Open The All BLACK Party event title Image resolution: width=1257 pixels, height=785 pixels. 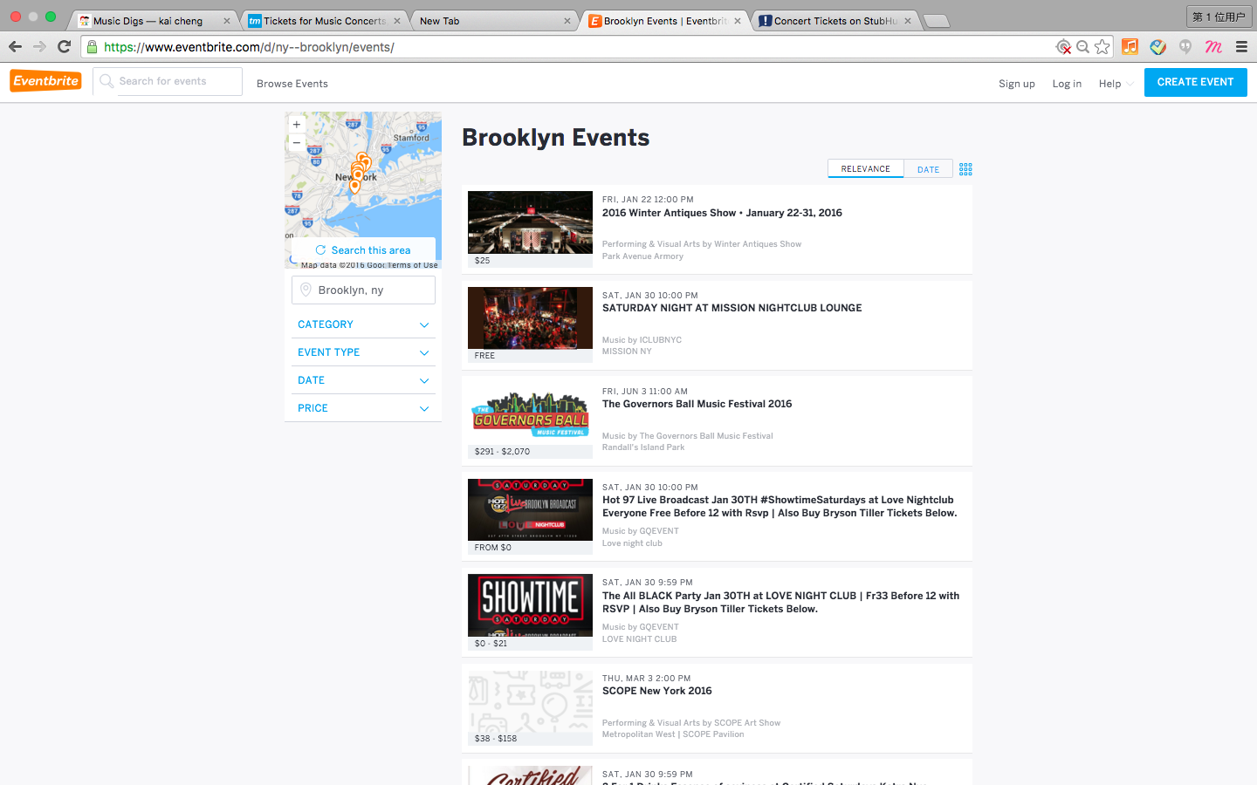tap(780, 603)
